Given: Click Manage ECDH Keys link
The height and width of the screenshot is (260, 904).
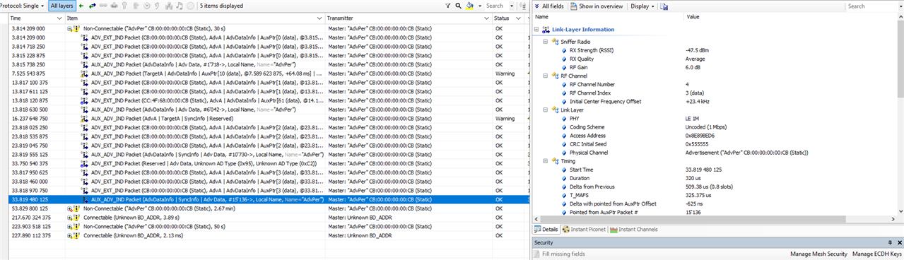Looking at the screenshot, I should [x=877, y=254].
